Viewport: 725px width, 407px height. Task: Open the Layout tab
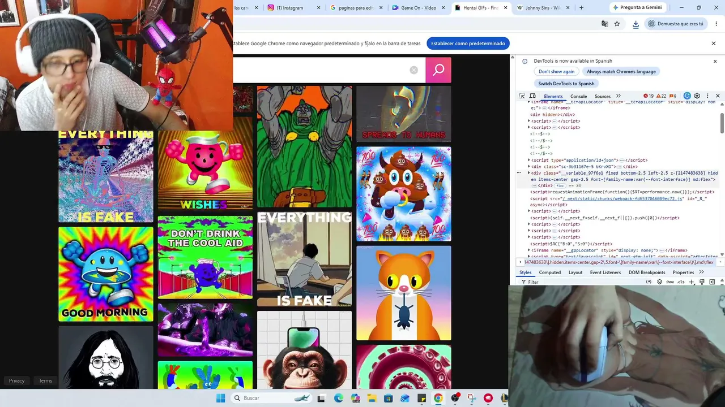[x=575, y=272]
